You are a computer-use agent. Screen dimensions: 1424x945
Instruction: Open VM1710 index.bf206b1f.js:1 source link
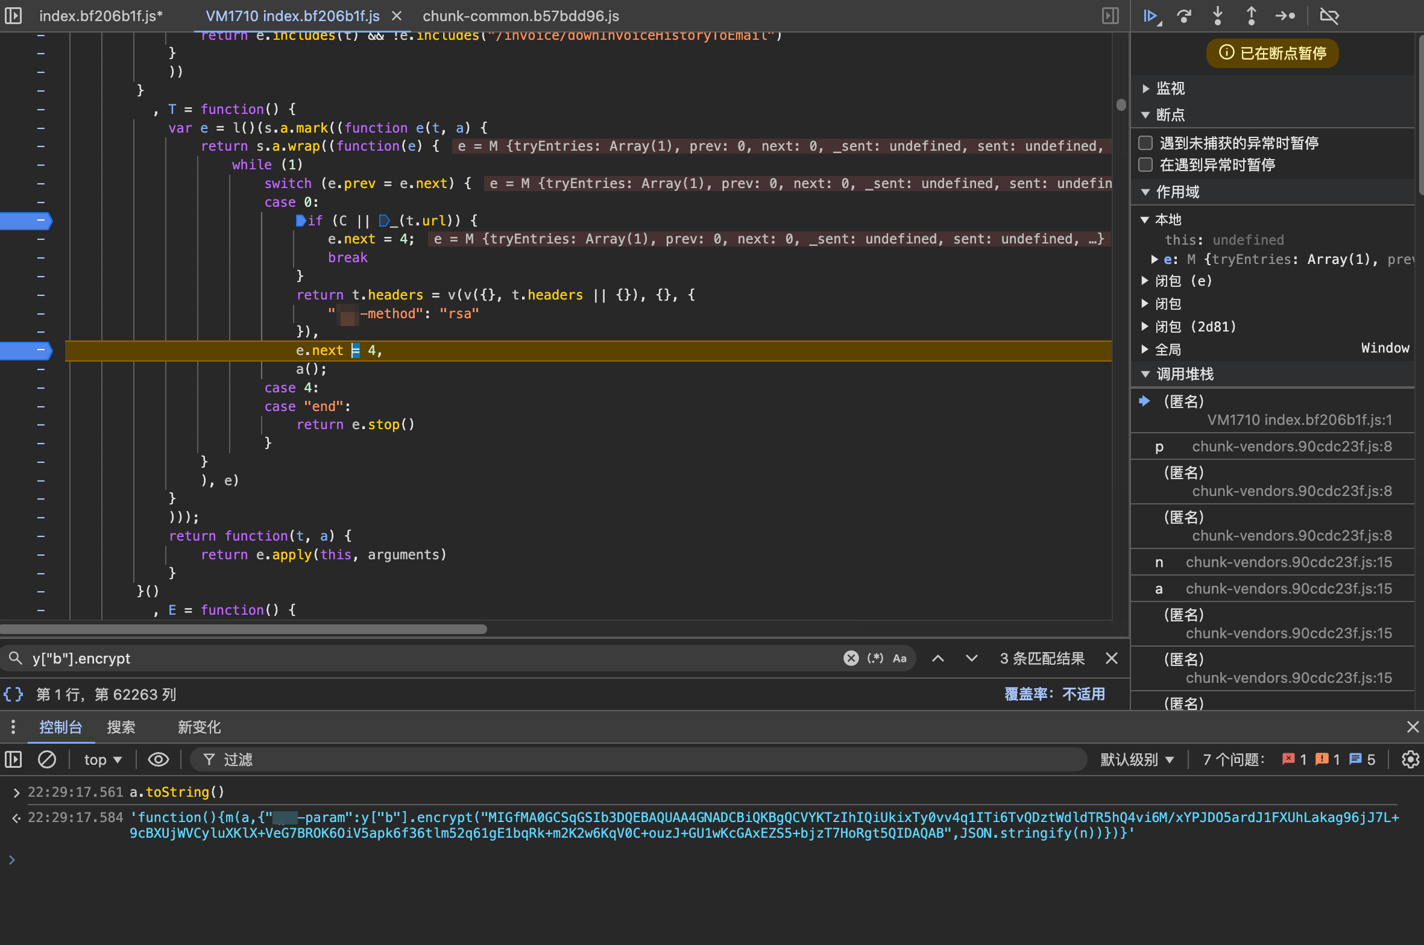[x=1300, y=420]
